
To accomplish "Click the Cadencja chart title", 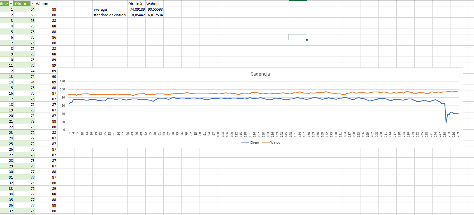I will coord(260,74).
